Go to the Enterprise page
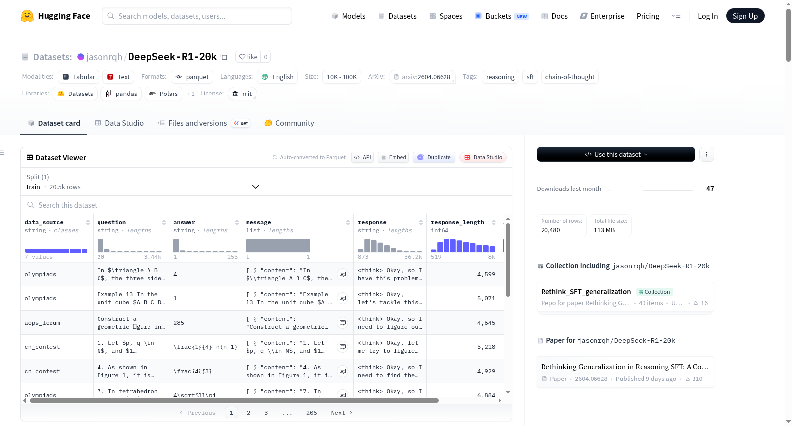 (x=602, y=16)
